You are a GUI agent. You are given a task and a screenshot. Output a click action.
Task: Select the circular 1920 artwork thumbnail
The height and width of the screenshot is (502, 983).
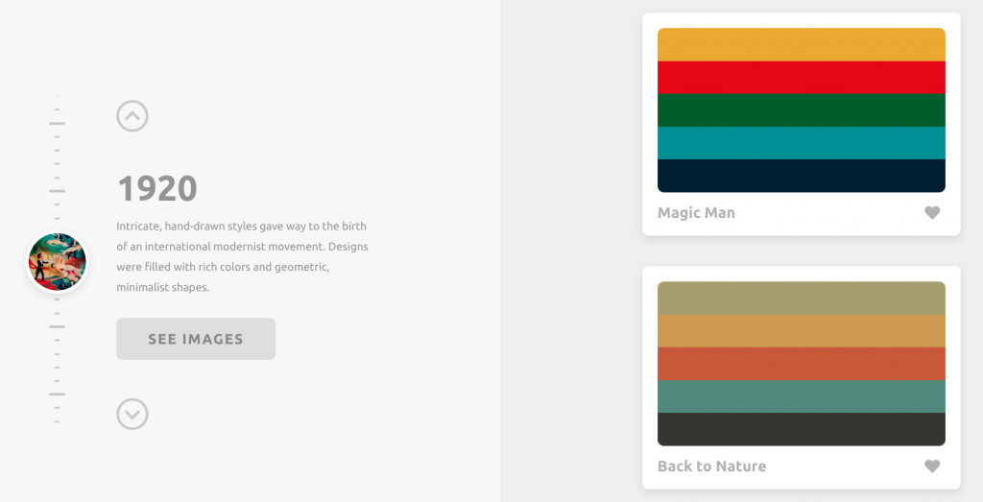point(57,262)
